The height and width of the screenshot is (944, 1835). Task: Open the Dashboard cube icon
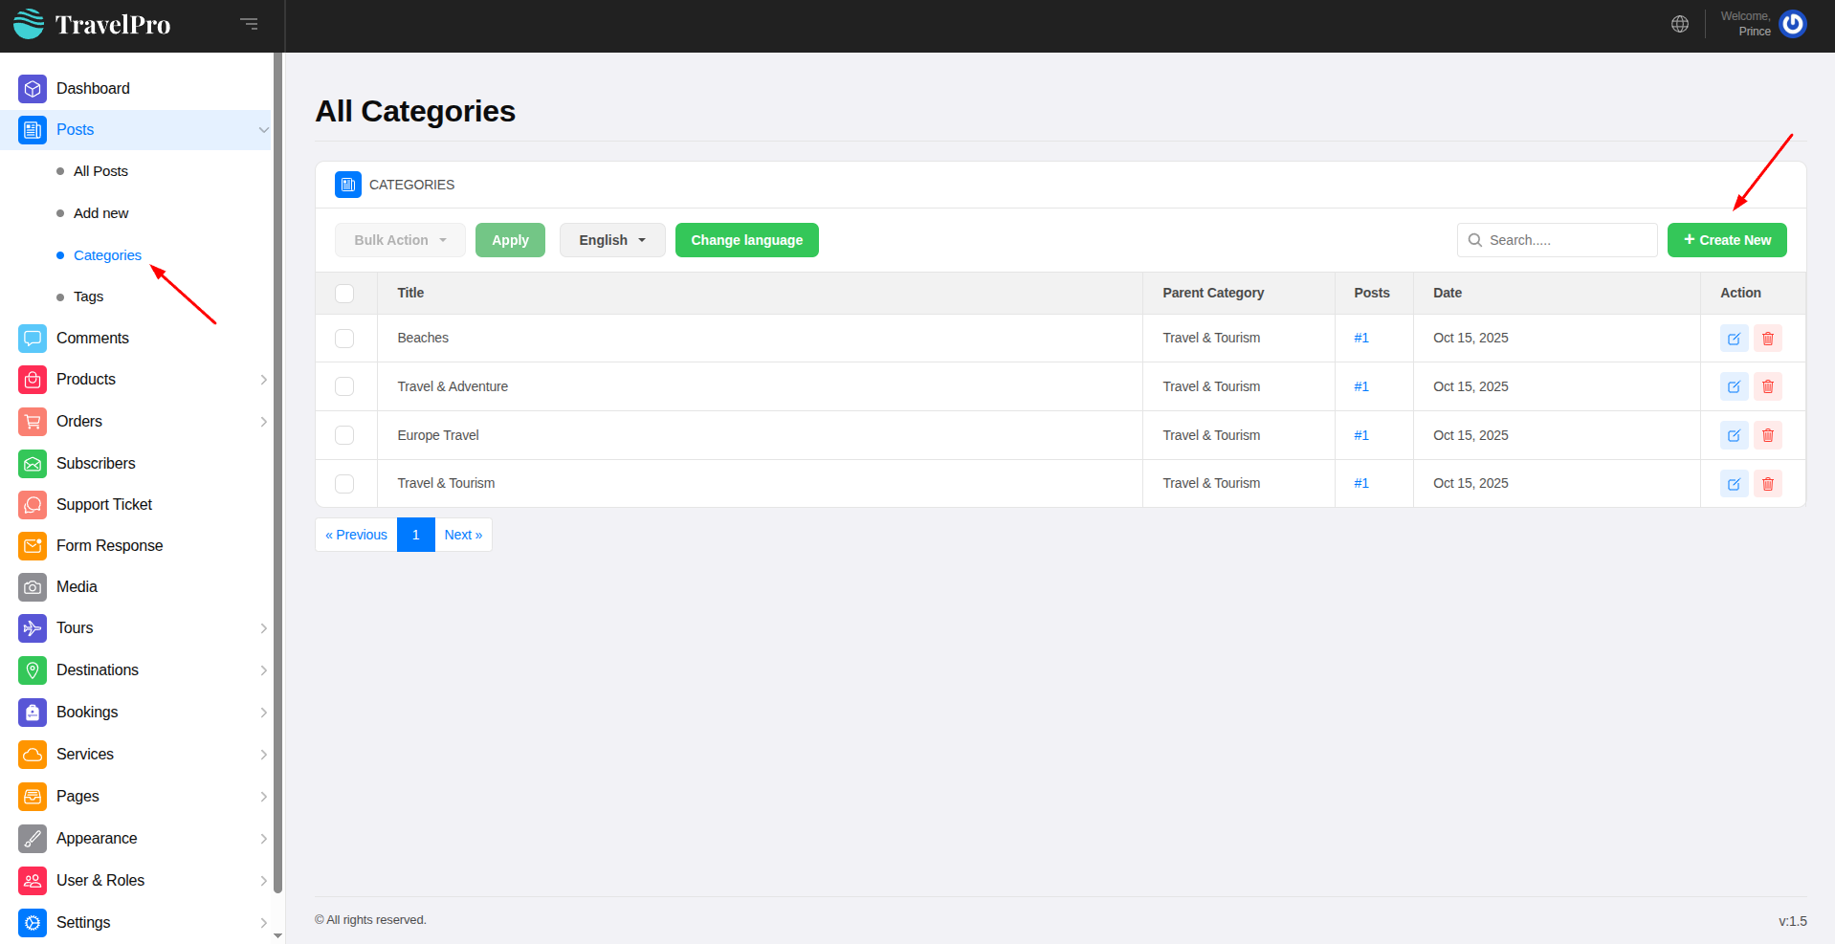[33, 89]
